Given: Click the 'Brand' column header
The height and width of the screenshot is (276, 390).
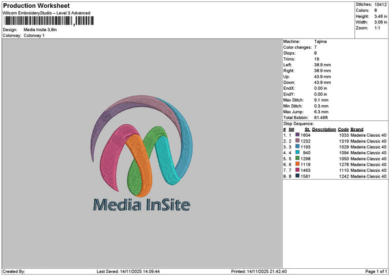Looking at the screenshot, I should click(x=357, y=130).
